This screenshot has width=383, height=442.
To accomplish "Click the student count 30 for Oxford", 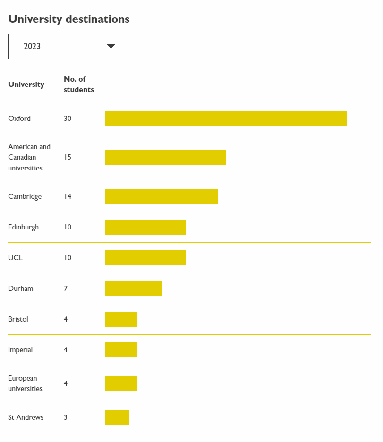I will pyautogui.click(x=68, y=119).
